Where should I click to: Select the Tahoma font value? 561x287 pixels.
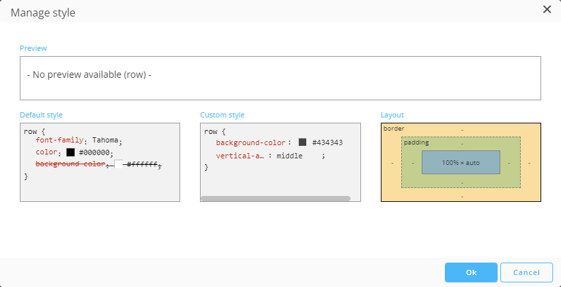105,141
